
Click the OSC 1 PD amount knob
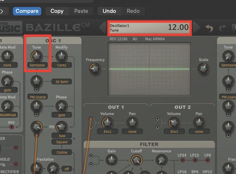pos(62,127)
